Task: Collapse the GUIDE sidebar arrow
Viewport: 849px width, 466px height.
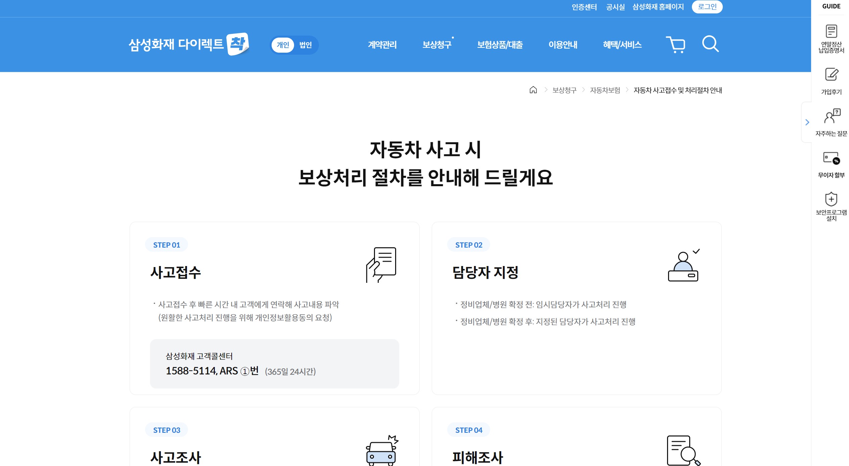Action: [x=807, y=122]
